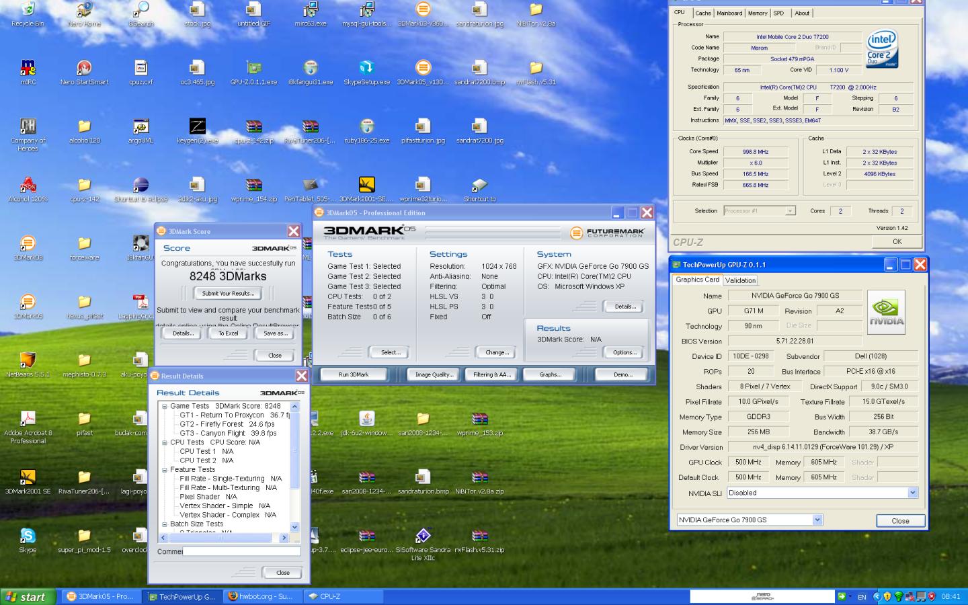
Task: Open Filtering & AA settings
Action: click(x=492, y=374)
